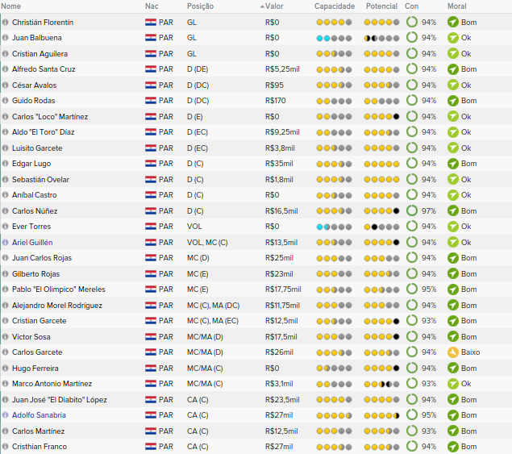Open info icon beside Guido Rodas
This screenshot has width=512, height=454.
(x=5, y=101)
